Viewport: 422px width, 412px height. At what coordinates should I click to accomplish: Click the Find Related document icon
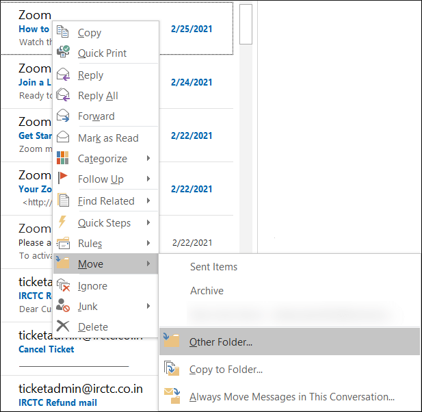pyautogui.click(x=64, y=200)
